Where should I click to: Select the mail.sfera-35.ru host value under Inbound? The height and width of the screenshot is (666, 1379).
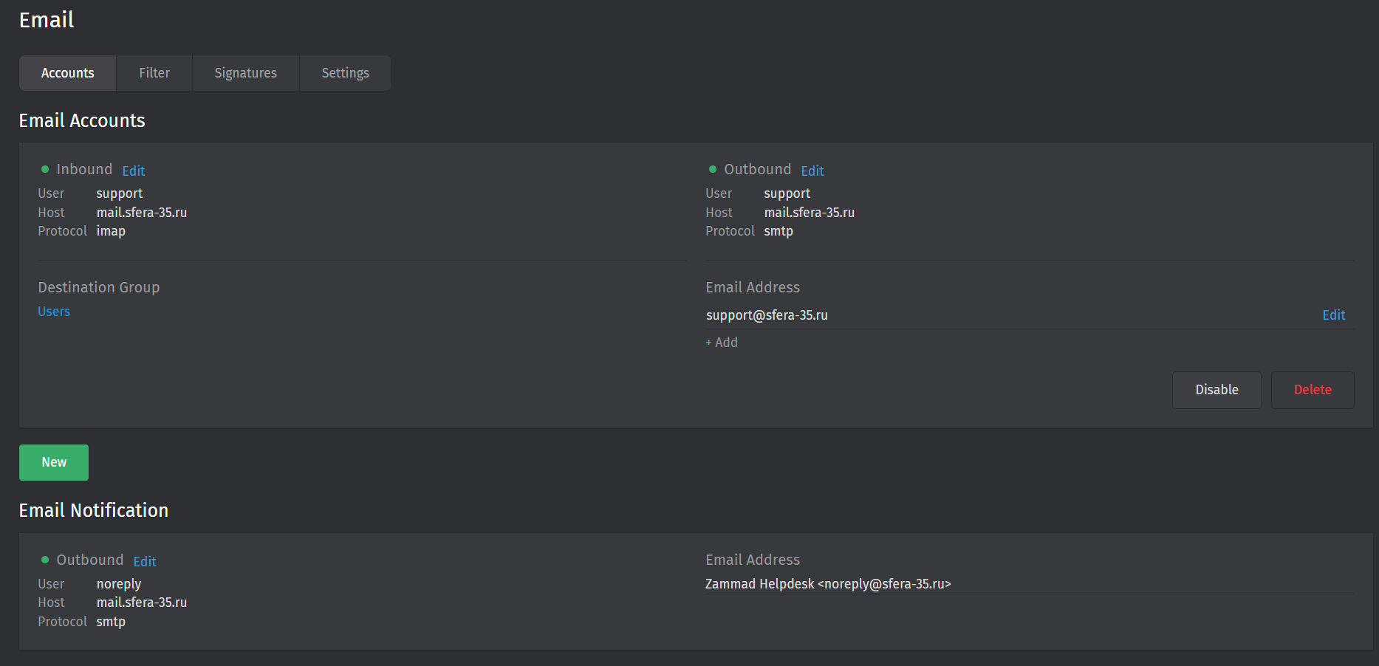[x=141, y=212]
